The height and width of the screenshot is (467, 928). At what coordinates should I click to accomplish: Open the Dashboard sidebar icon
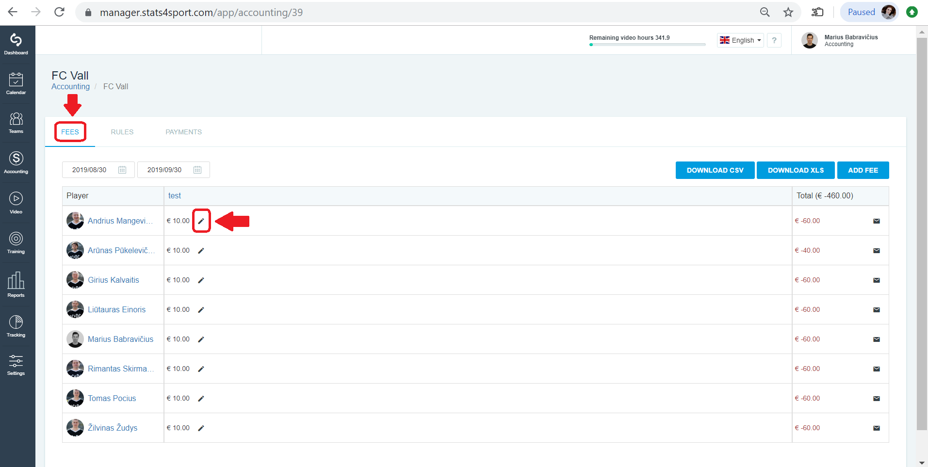pyautogui.click(x=16, y=44)
